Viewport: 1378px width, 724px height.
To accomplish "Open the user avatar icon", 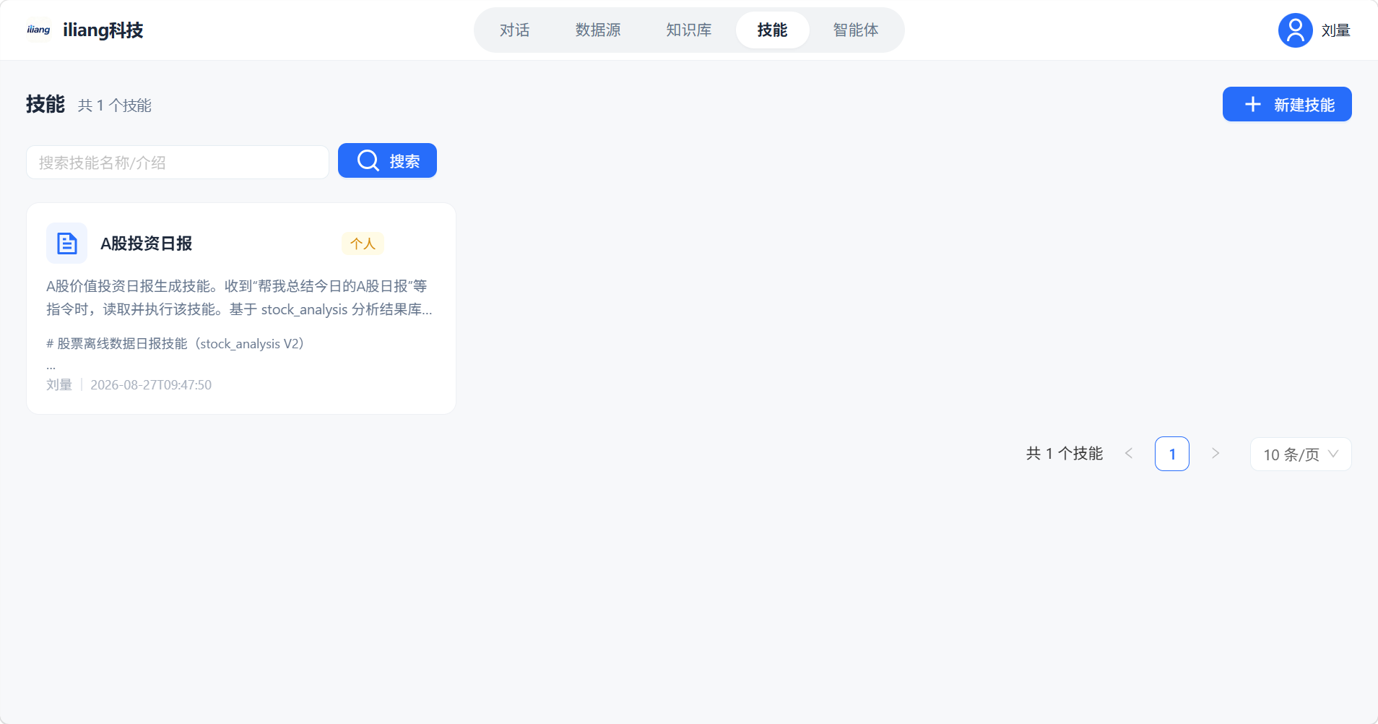I will 1295,30.
